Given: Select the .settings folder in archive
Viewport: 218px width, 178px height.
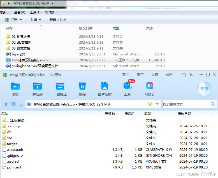Looking at the screenshot, I should (x=11, y=126).
